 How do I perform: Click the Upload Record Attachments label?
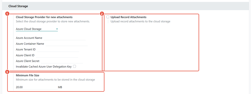click(x=128, y=17)
